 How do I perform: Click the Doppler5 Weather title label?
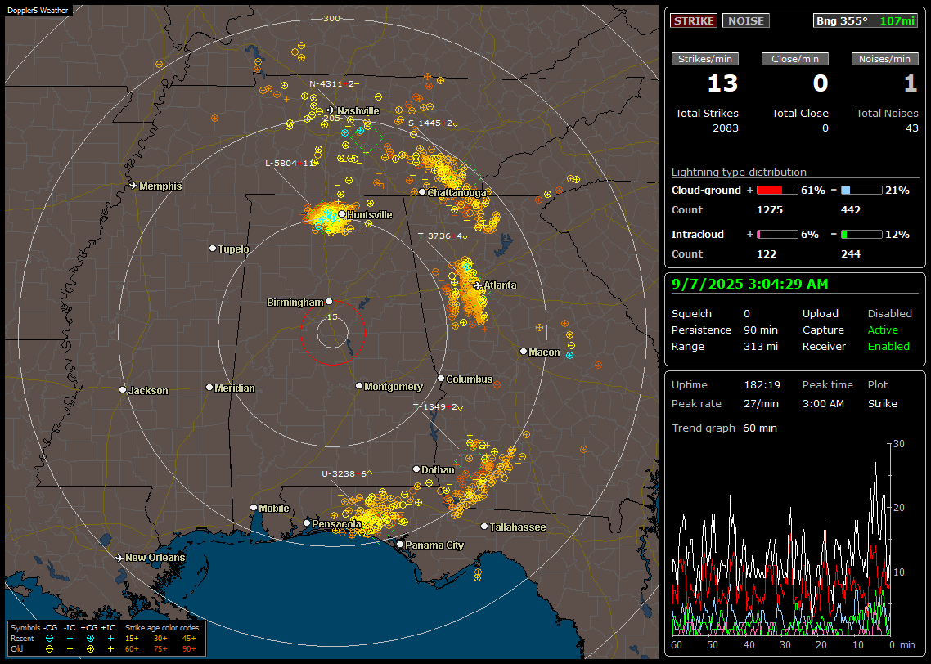click(x=38, y=11)
